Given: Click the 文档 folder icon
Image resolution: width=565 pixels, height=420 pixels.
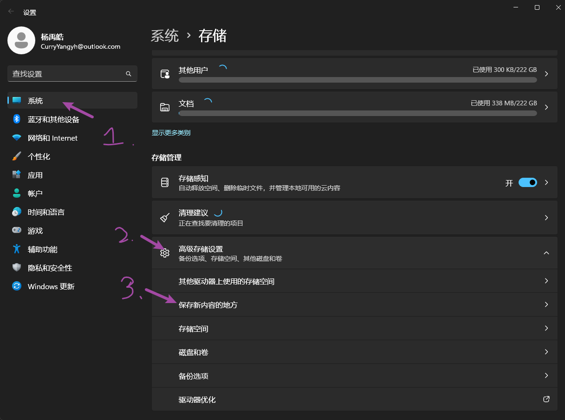Looking at the screenshot, I should [x=165, y=107].
